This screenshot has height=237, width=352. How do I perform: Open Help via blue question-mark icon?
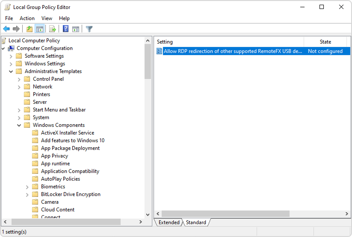coord(65,29)
